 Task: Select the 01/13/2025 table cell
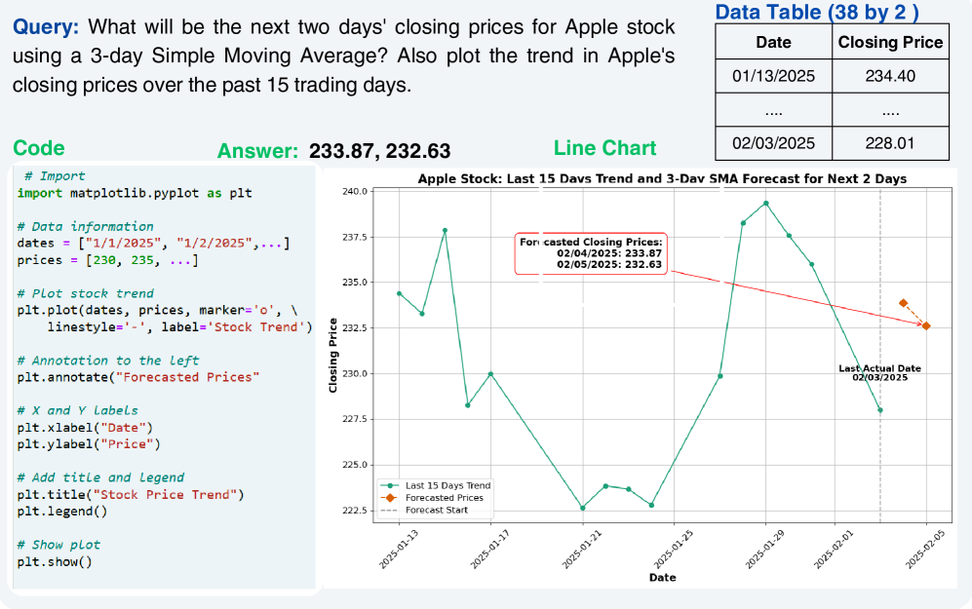pos(772,75)
